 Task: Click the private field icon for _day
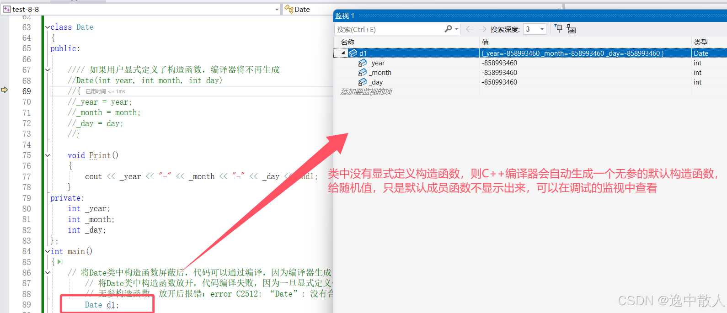click(362, 82)
